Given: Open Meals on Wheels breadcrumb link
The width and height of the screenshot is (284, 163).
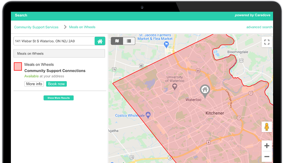Looking at the screenshot, I should click(82, 27).
